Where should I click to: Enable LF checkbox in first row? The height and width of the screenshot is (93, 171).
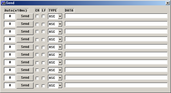[x=43, y=16]
